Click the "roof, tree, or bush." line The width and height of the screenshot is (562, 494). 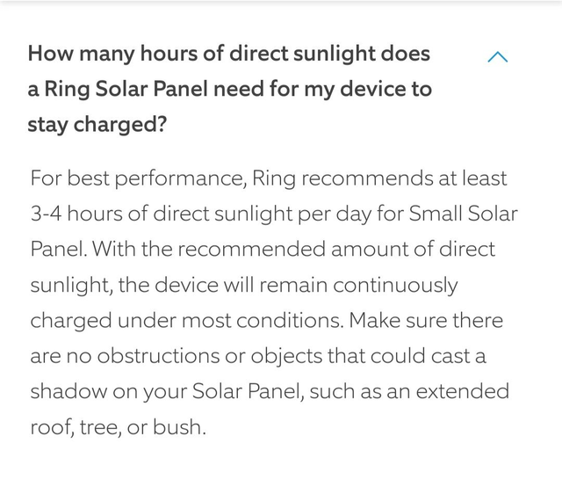[x=118, y=427]
